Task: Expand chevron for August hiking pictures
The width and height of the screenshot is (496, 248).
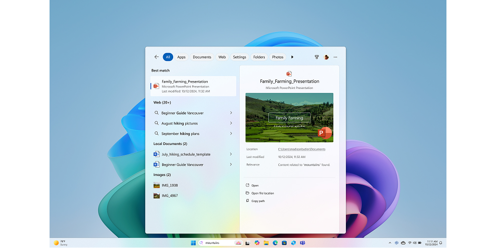Action: pos(231,123)
